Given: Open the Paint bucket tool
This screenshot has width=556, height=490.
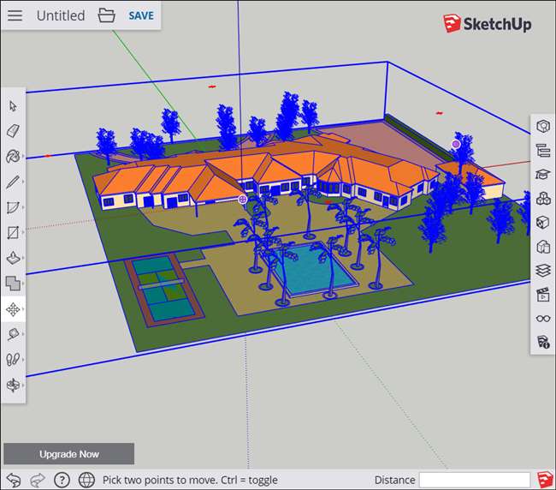Looking at the screenshot, I should 13,156.
